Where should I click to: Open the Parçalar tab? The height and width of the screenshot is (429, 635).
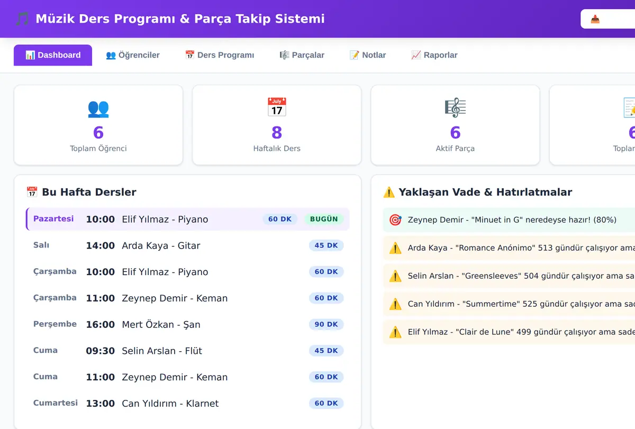(x=302, y=55)
